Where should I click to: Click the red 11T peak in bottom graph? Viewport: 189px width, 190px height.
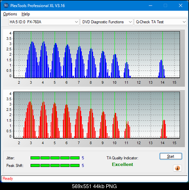(127, 130)
